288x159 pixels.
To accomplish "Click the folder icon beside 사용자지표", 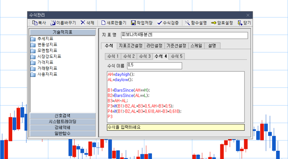I will click(x=33, y=74).
